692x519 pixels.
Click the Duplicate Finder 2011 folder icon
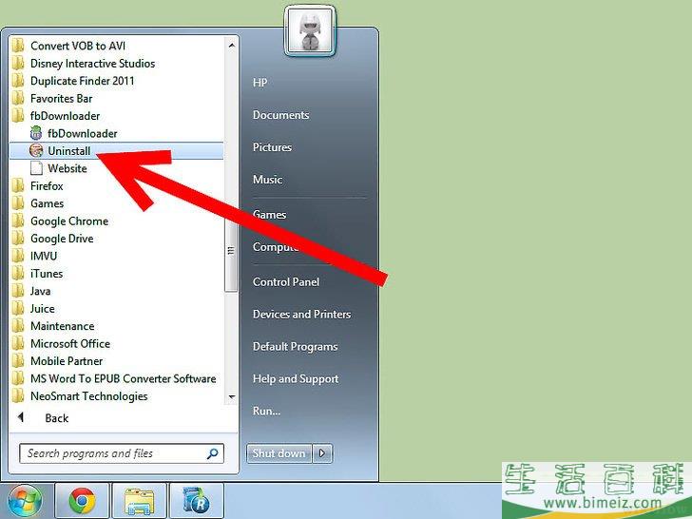(x=18, y=81)
